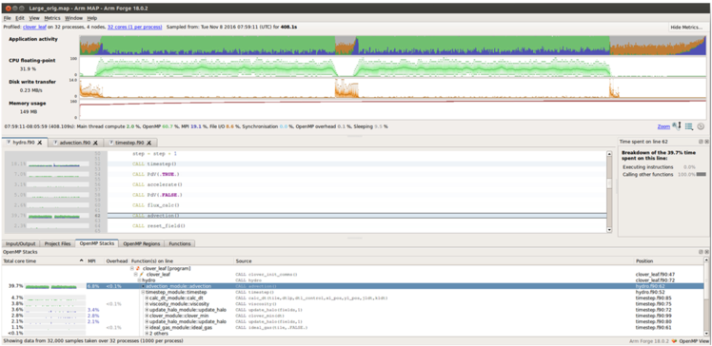Close the Time spent on line 62 panel
This screenshot has width=712, height=346.
tap(706, 142)
